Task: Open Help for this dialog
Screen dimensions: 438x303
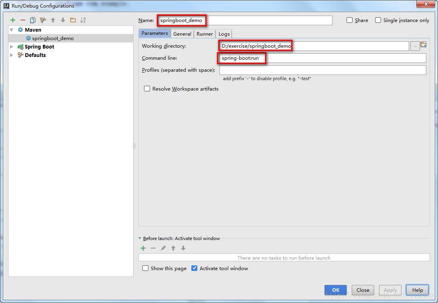Action: (x=418, y=290)
